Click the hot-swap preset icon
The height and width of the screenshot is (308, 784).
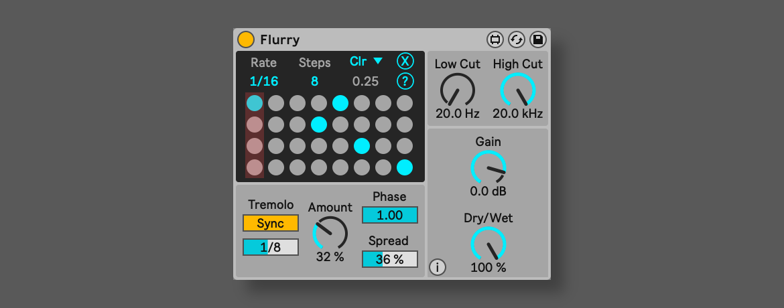(x=517, y=40)
